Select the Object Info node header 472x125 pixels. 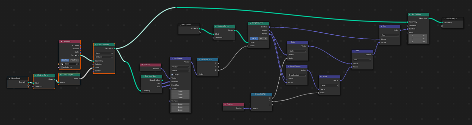(x=70, y=41)
